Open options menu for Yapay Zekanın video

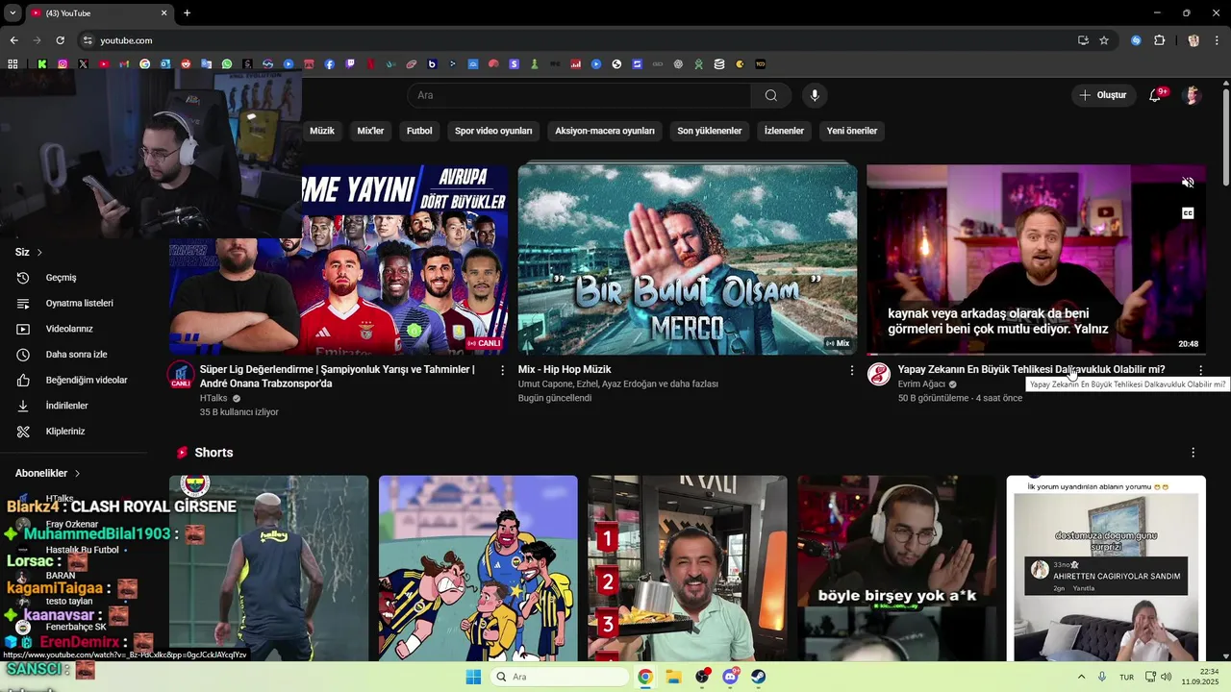[1200, 370]
